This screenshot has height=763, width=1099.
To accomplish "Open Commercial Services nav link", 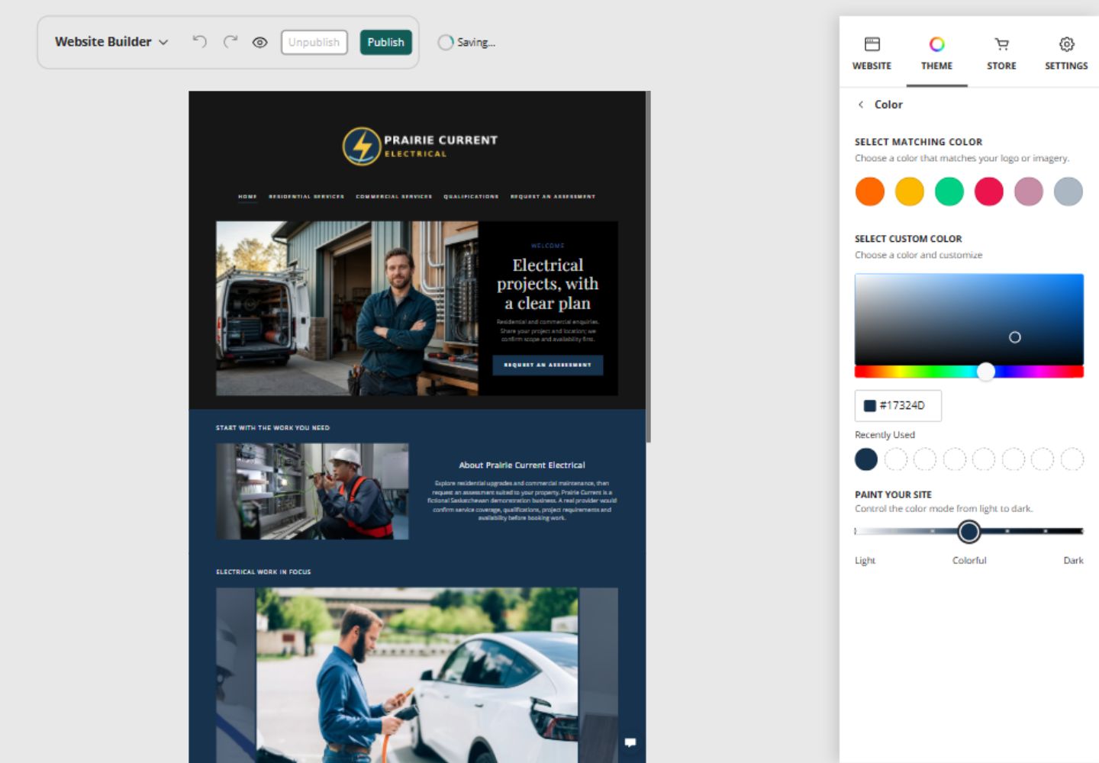I will (x=394, y=196).
